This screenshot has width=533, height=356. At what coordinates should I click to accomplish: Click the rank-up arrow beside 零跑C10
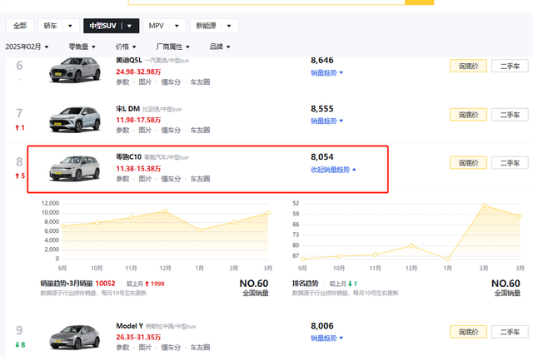coord(17,176)
